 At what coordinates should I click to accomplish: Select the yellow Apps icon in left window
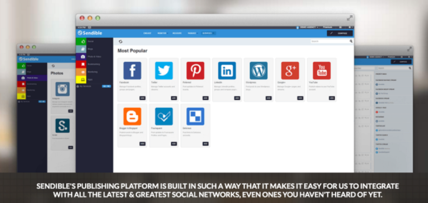click(x=21, y=96)
